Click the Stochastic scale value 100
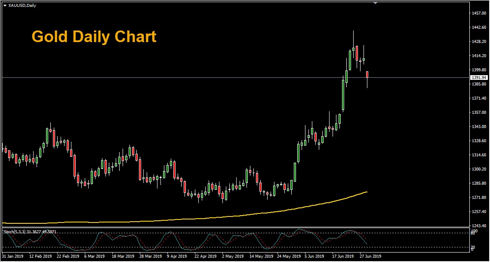The image size is (490, 262). click(475, 231)
